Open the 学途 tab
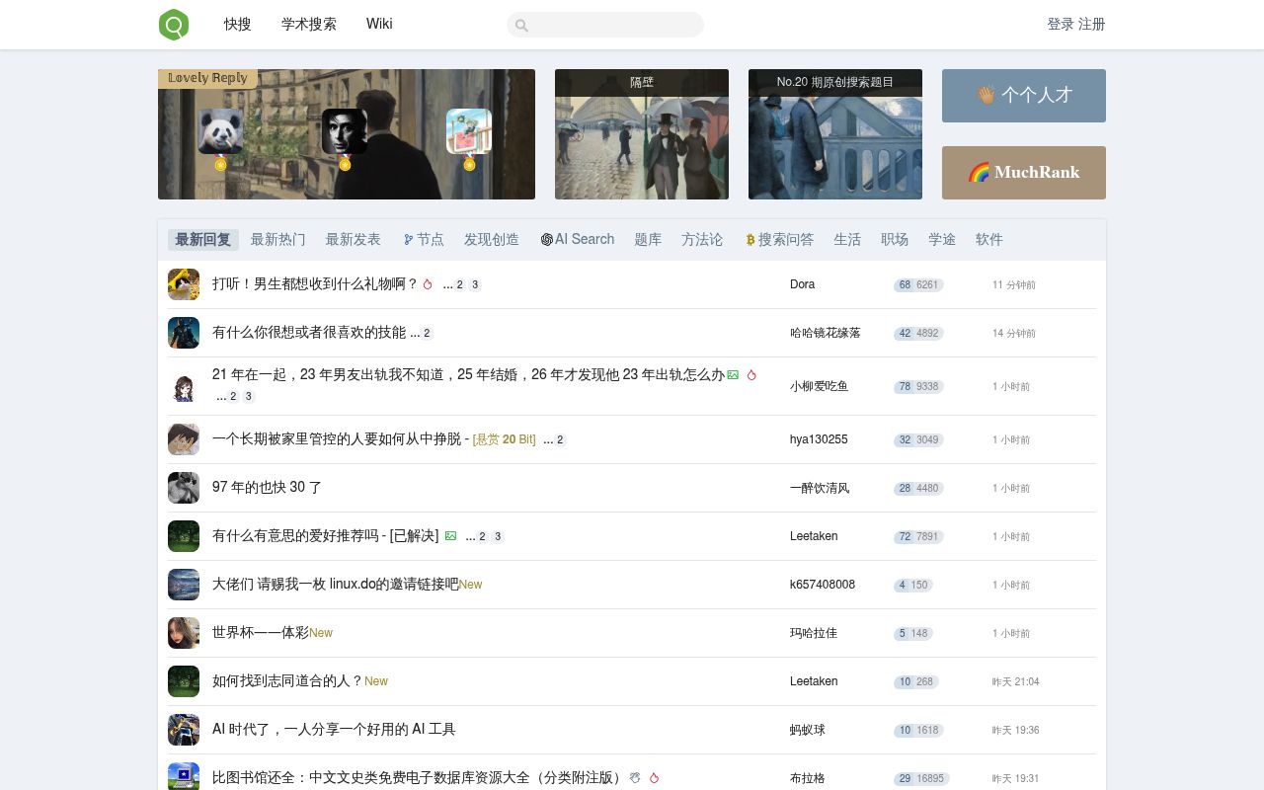This screenshot has width=1264, height=790. pos(942,240)
